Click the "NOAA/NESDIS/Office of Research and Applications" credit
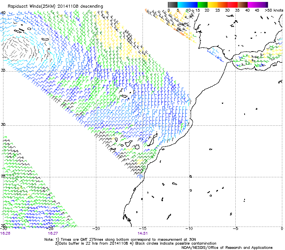The height and width of the screenshot is (250, 285). (227, 248)
